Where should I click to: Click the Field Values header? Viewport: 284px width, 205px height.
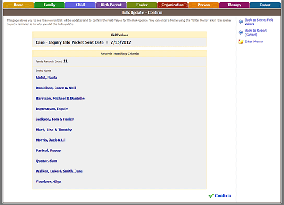[119, 35]
